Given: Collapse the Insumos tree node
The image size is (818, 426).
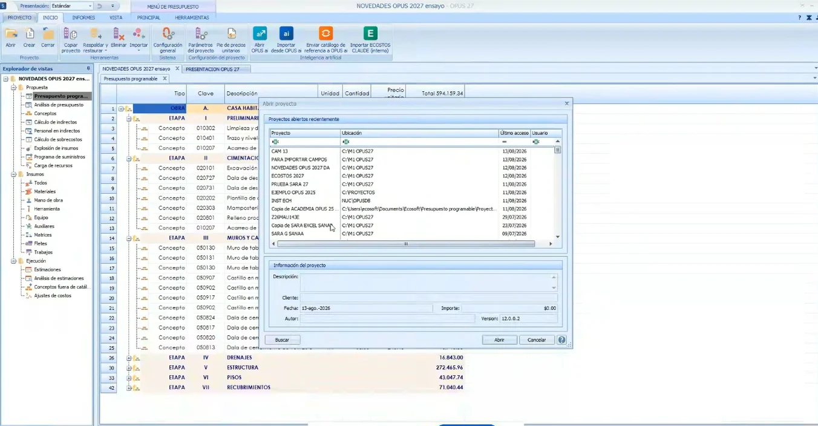Looking at the screenshot, I should pyautogui.click(x=13, y=174).
